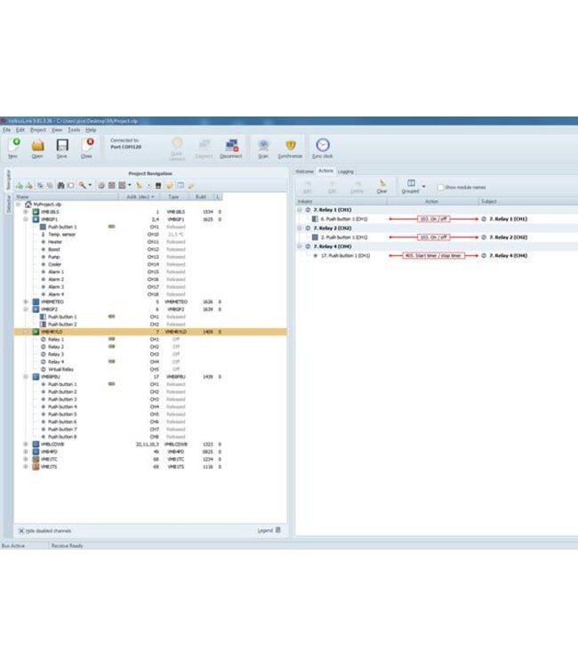The image size is (578, 667).
Task: Click the Subject column header in Actions
Action: tap(527, 201)
